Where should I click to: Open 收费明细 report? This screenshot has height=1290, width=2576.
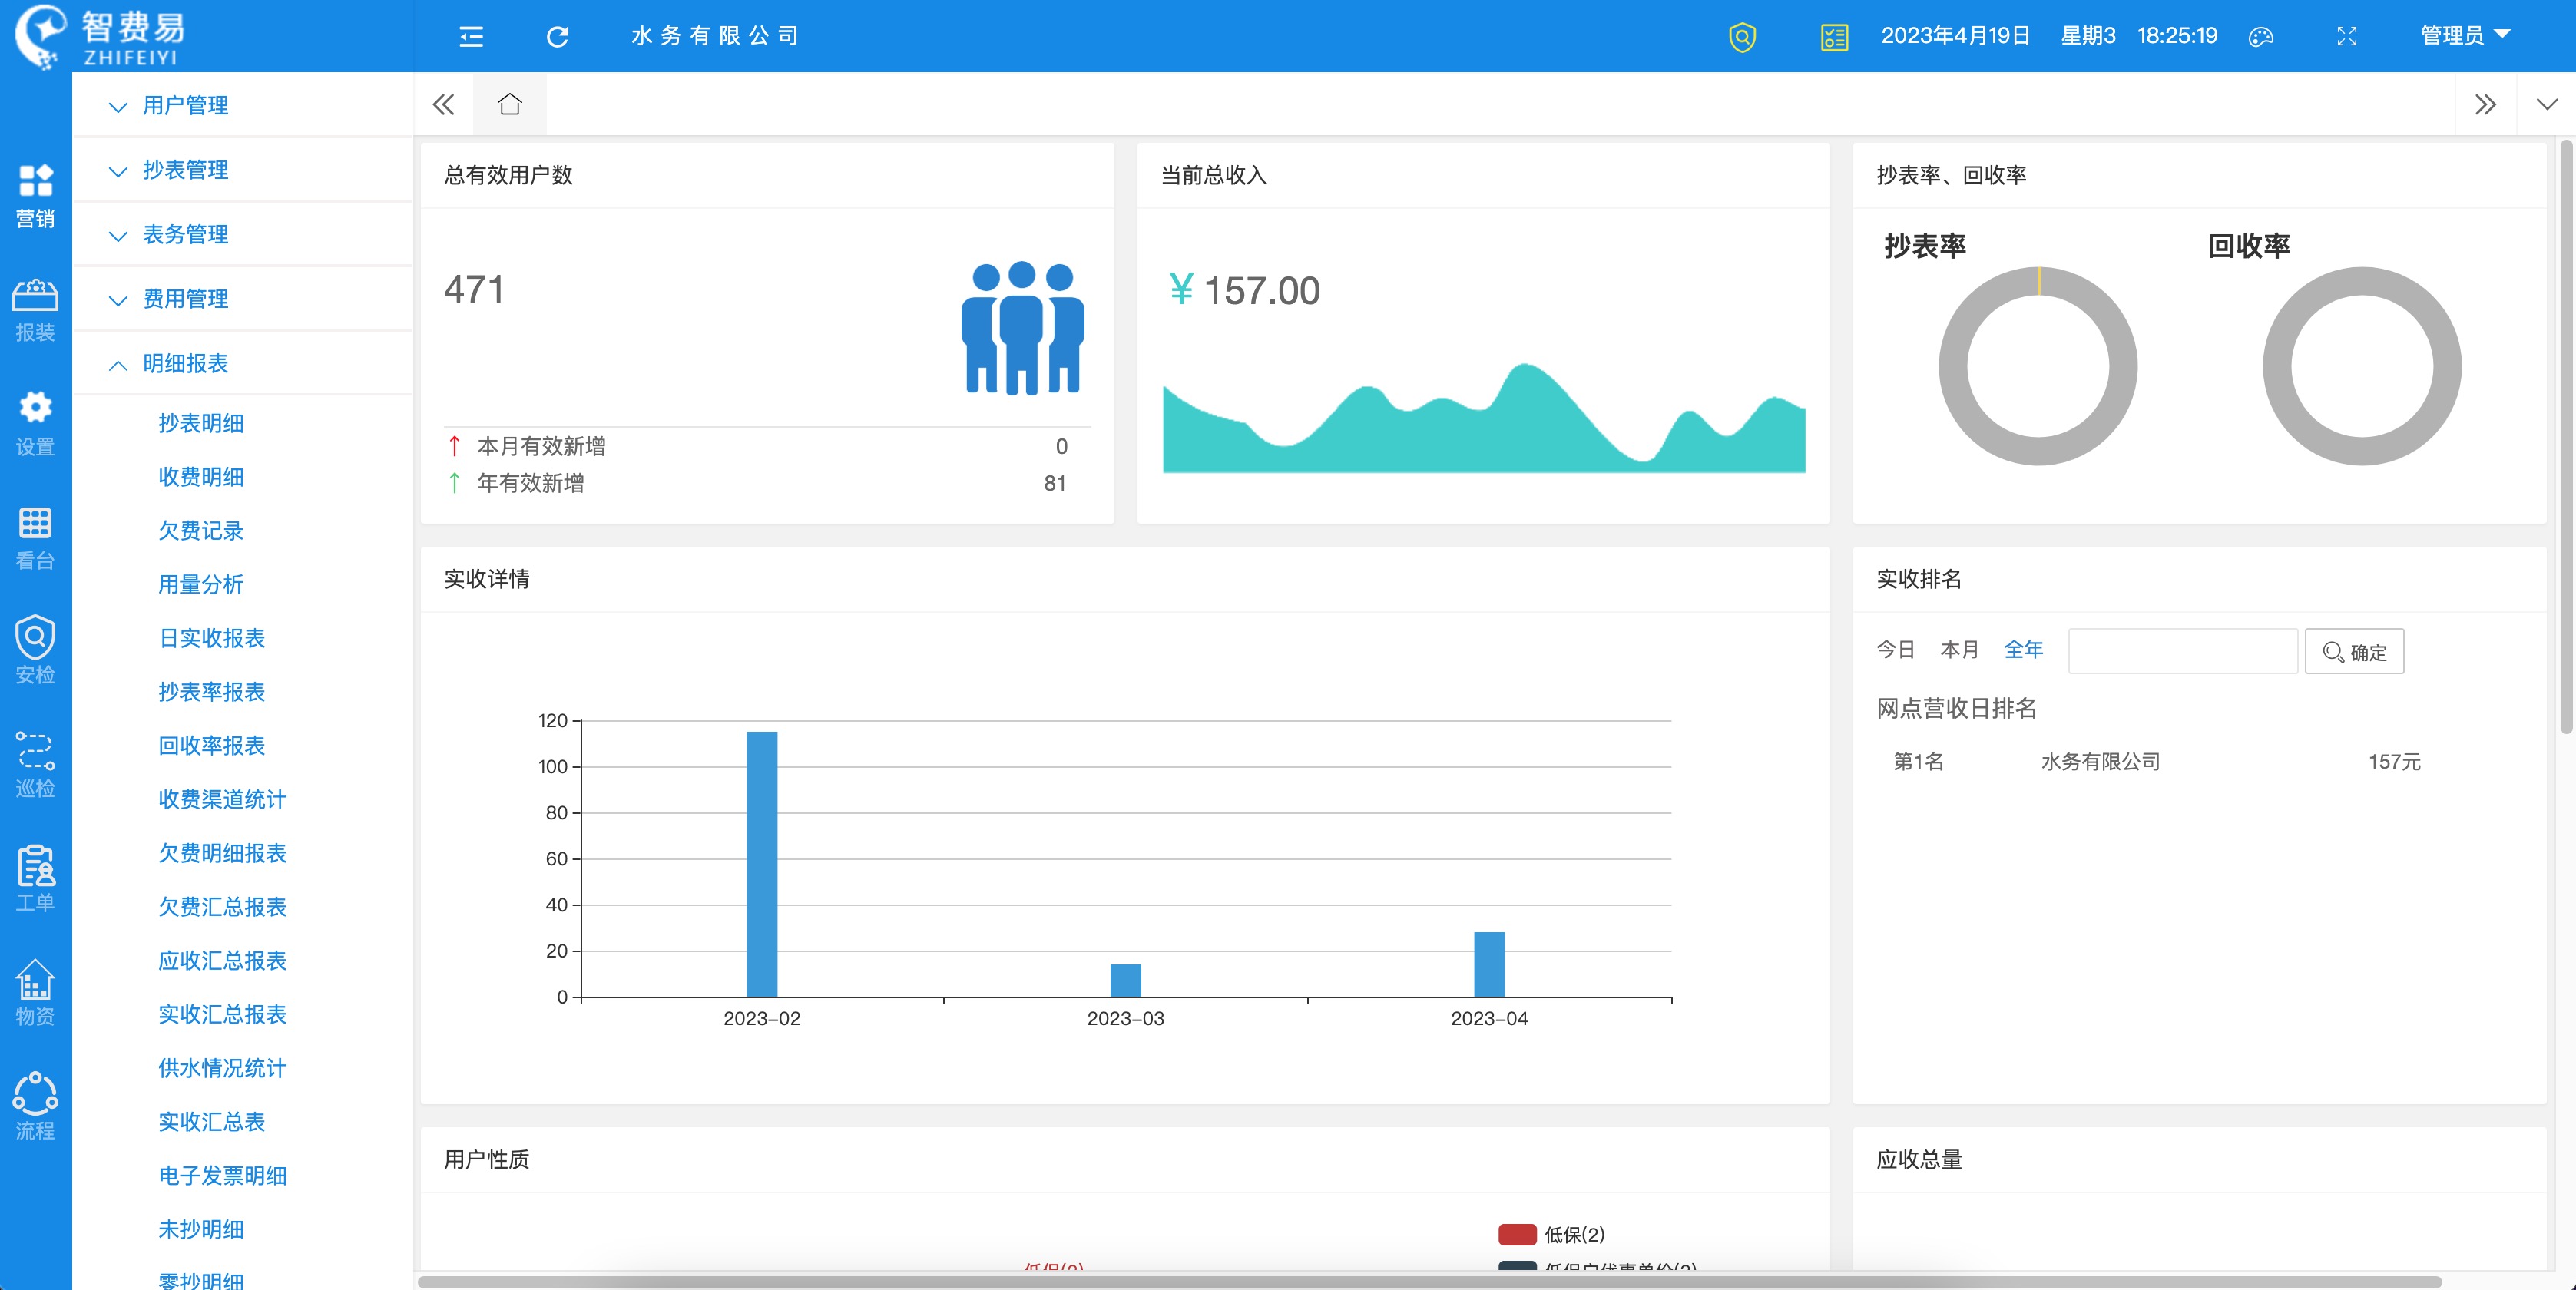201,477
